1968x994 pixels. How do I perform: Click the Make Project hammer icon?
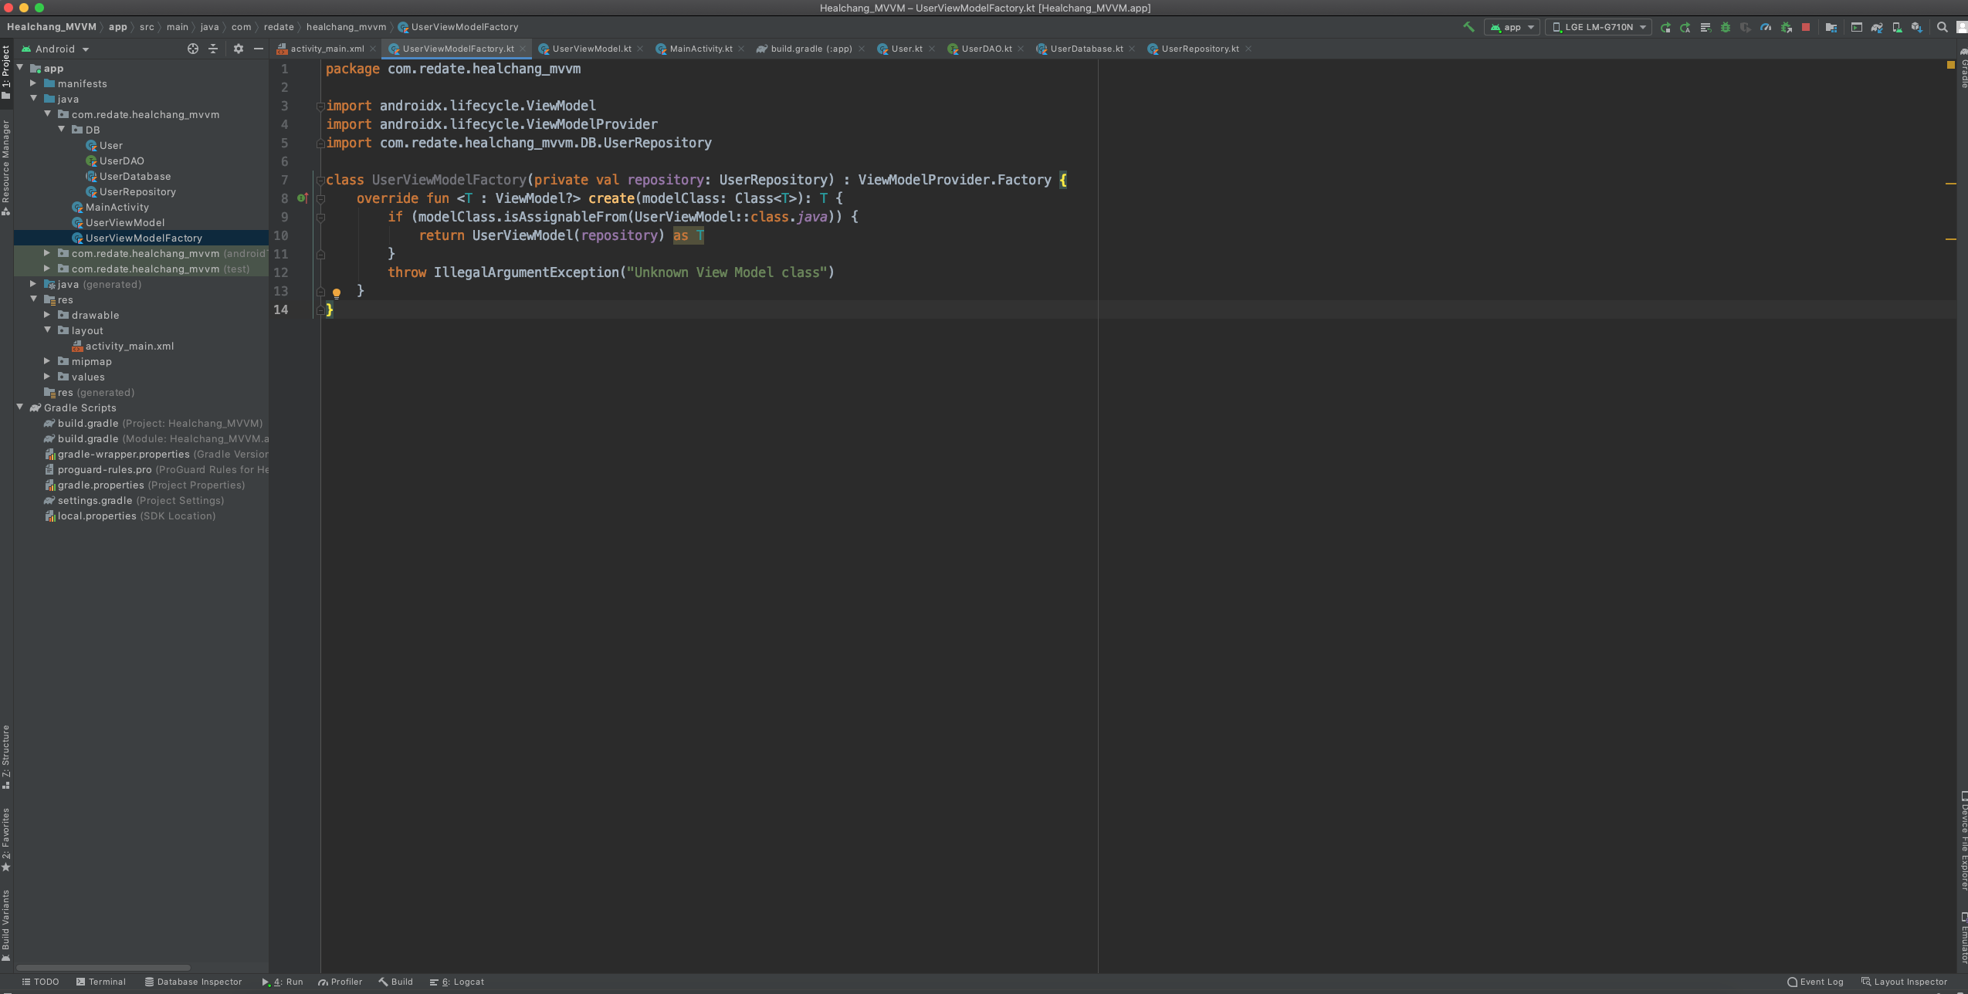click(x=1468, y=27)
